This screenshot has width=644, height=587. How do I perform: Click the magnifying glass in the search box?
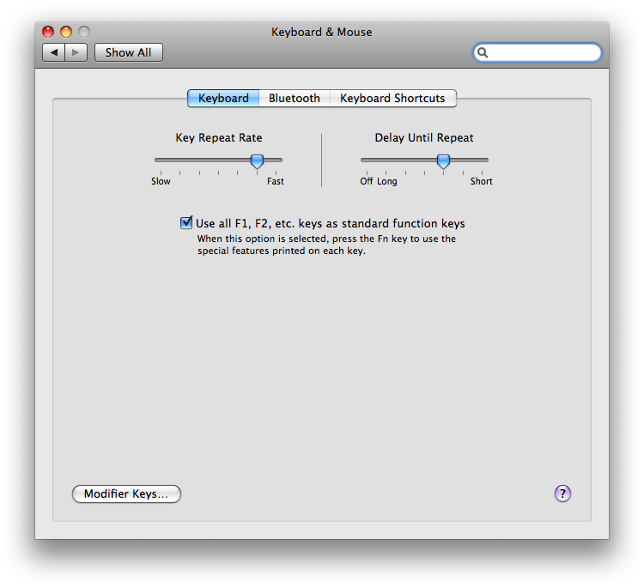pos(483,52)
